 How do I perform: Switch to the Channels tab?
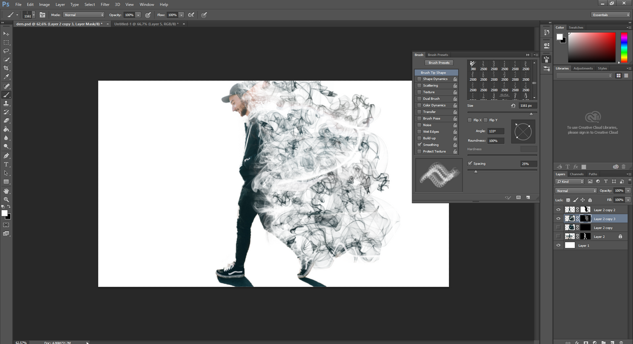click(577, 174)
